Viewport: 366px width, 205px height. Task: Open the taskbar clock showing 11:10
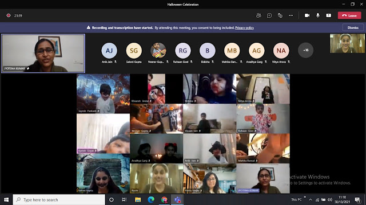pyautogui.click(x=342, y=200)
